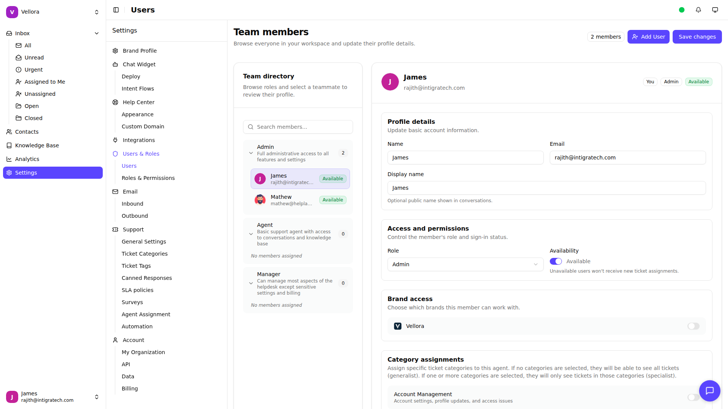728x409 pixels.
Task: Click the Unassigned person icon
Action: coord(19,94)
